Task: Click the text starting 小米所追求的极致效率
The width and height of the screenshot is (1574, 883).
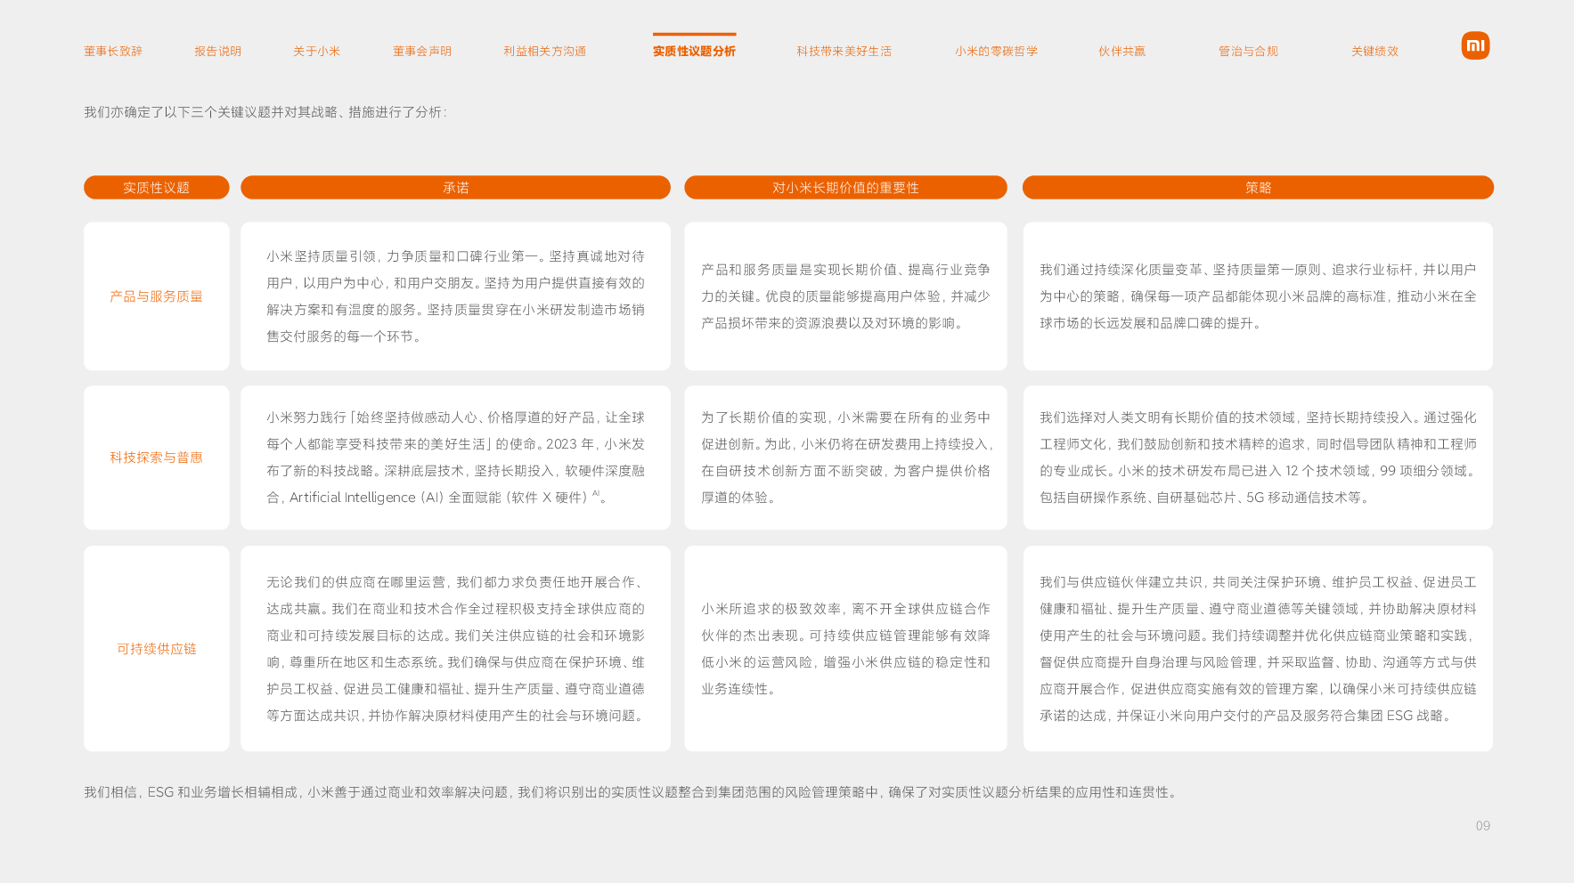Action: (x=845, y=649)
